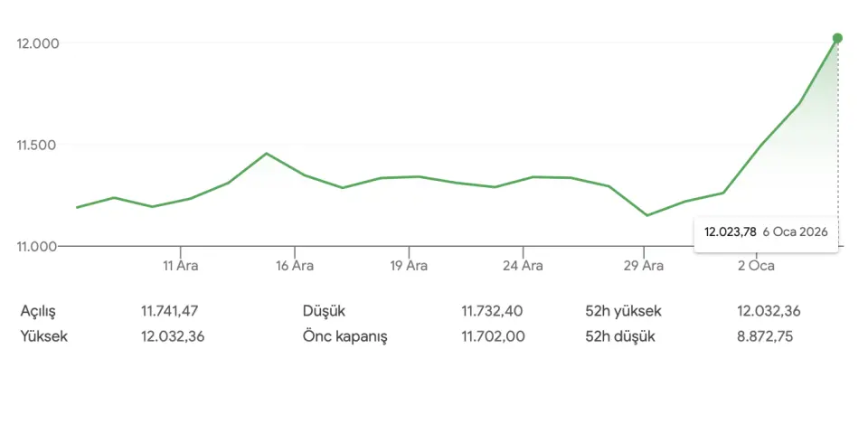Click the Önc kapanış label
868x434 pixels.
344,336
